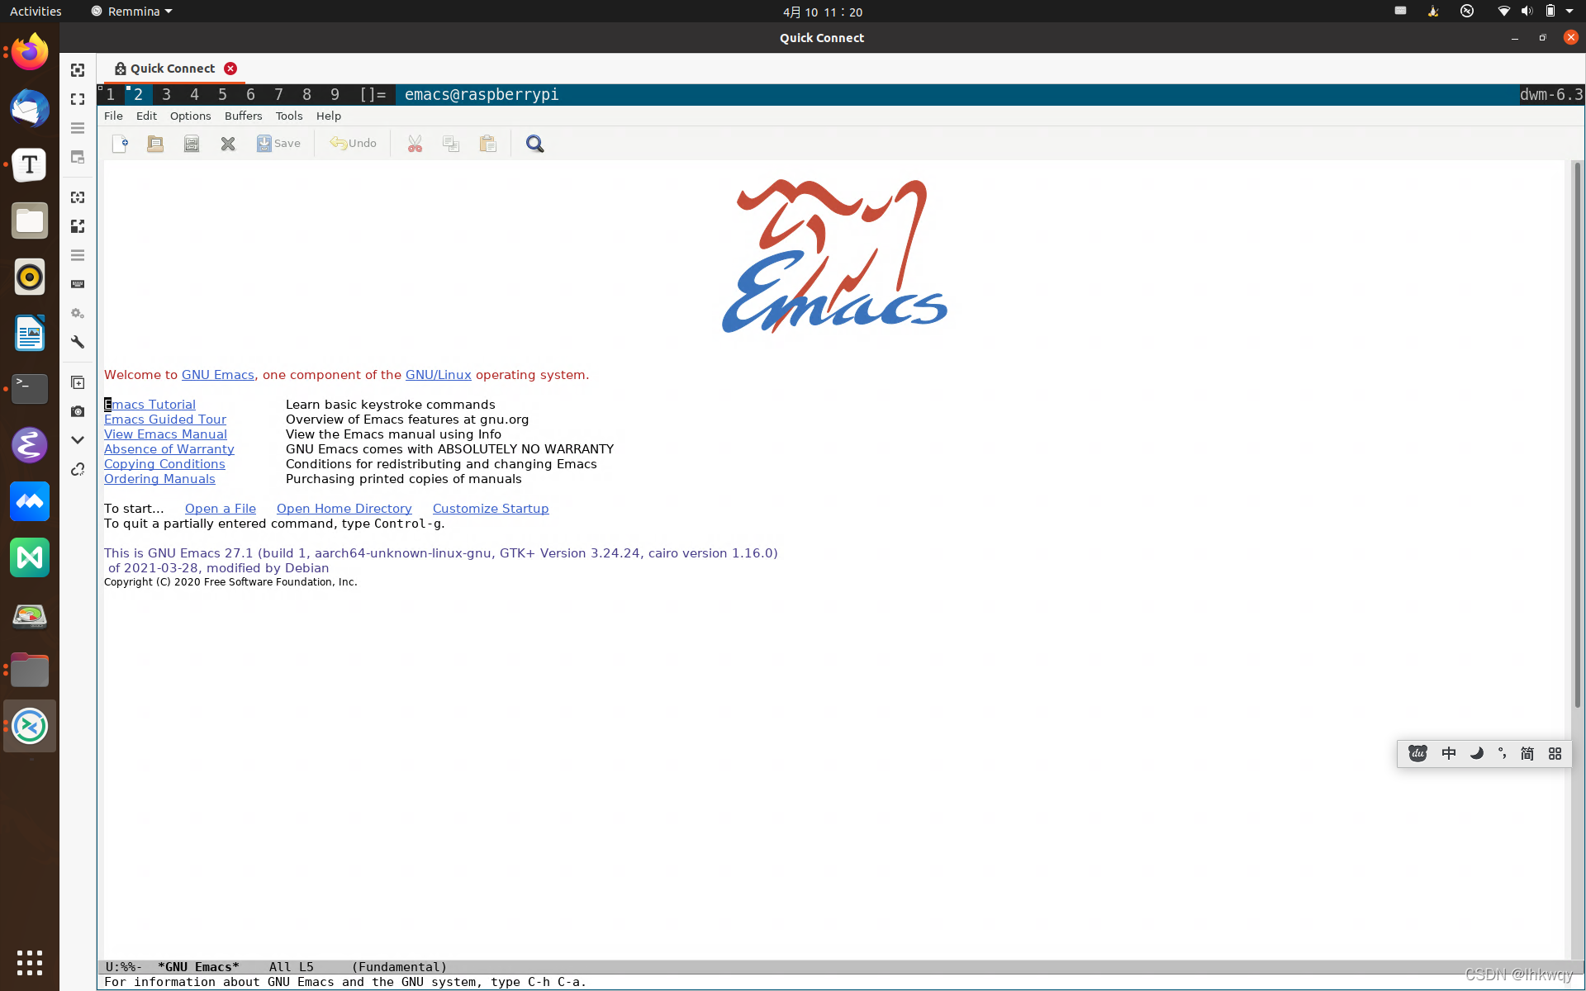
Task: Click the search magnifier icon
Action: 534,144
